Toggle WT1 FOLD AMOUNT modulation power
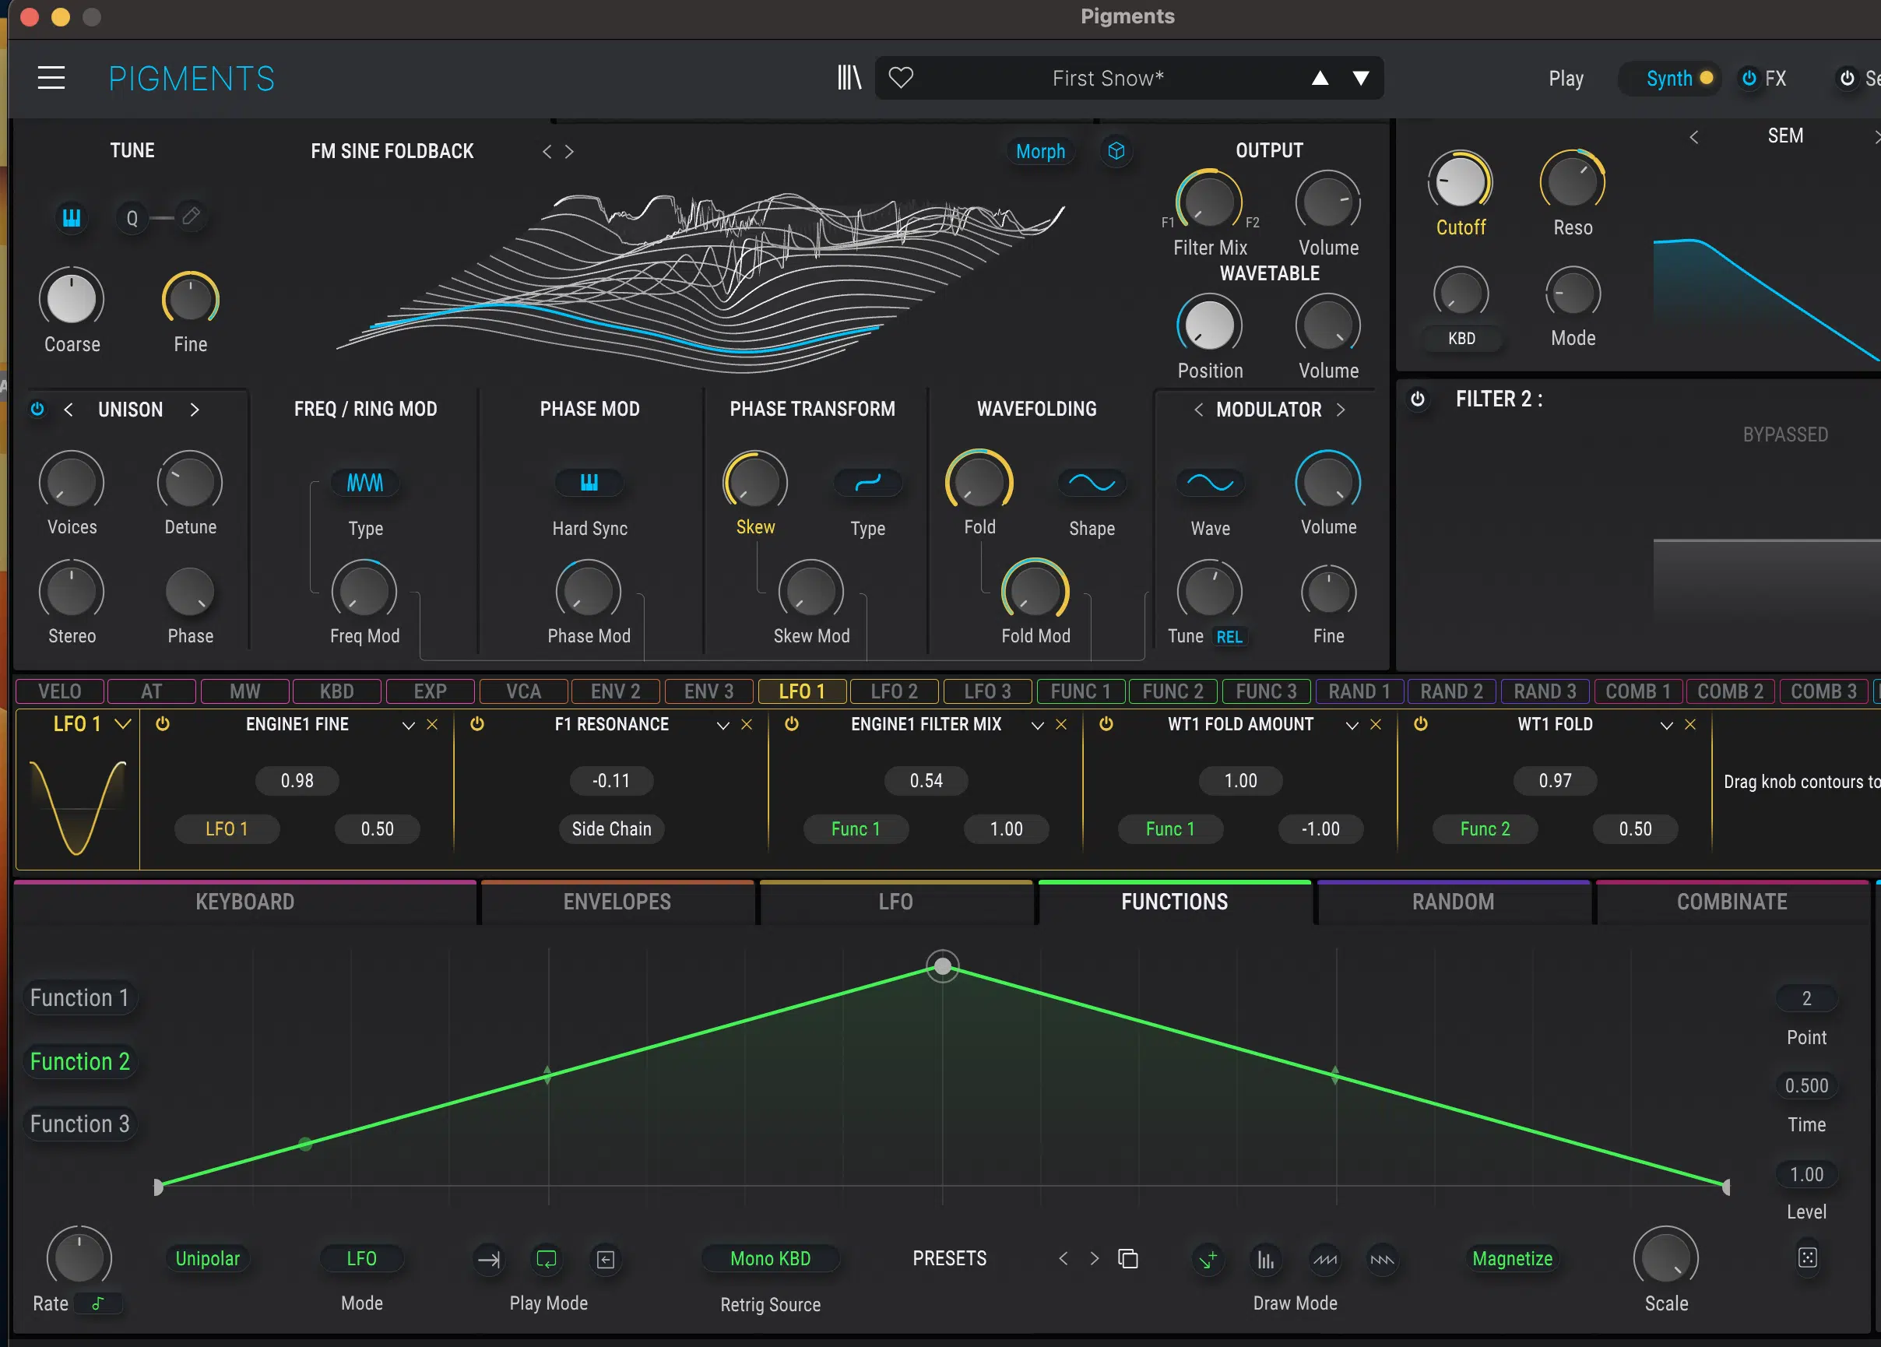This screenshot has height=1347, width=1881. (1106, 724)
